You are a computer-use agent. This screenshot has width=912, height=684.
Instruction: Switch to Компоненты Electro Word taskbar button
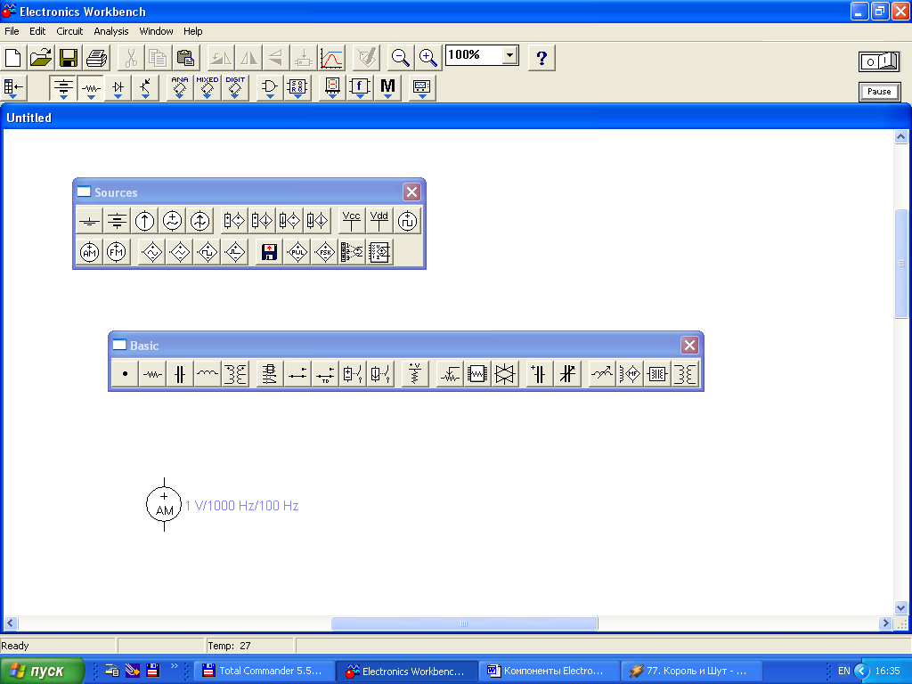click(x=549, y=671)
